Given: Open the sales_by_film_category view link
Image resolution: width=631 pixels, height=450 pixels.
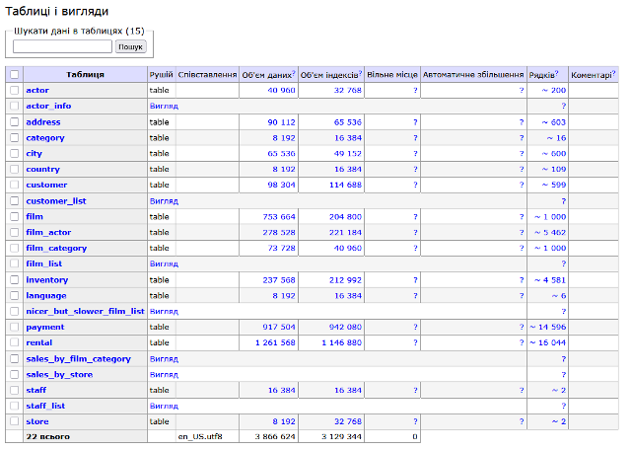Looking at the screenshot, I should coord(78,358).
